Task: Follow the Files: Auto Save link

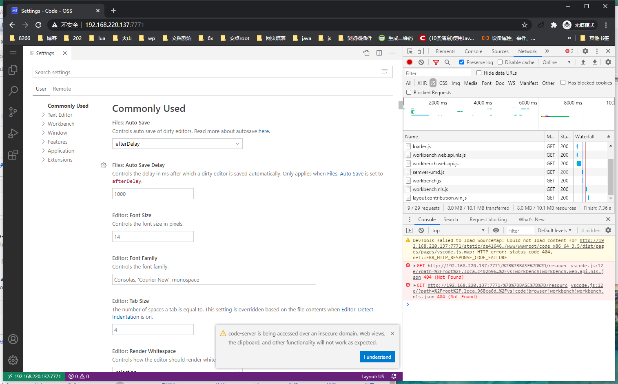Action: tap(345, 174)
